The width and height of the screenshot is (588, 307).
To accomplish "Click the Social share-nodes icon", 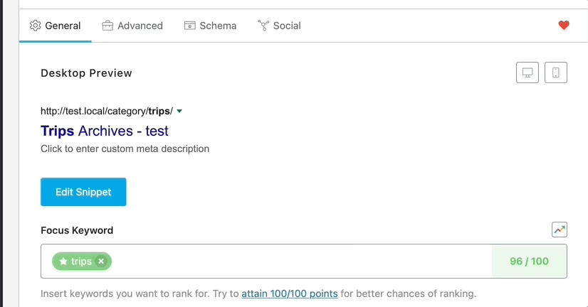I will (x=263, y=26).
